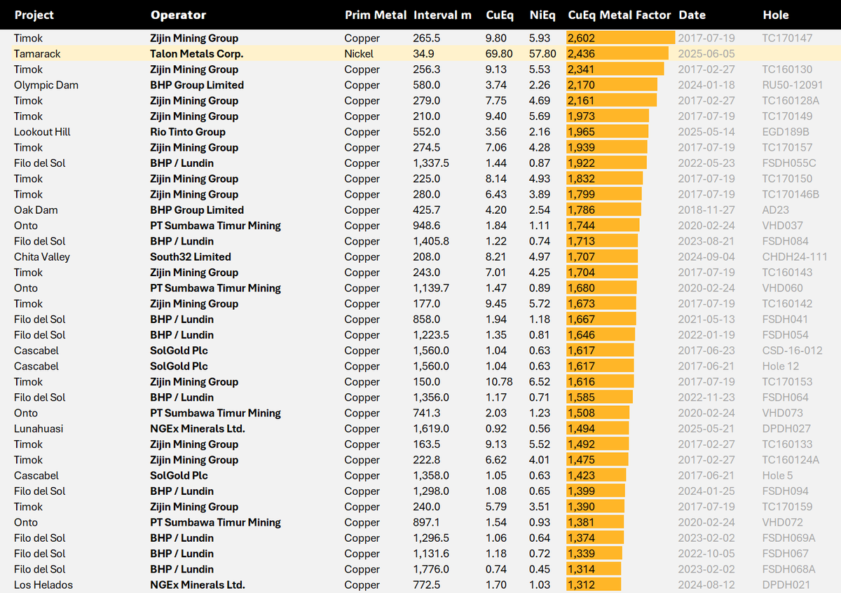Screen dimensions: 841x593
Task: Select hole ID VHD037
Action: [782, 225]
